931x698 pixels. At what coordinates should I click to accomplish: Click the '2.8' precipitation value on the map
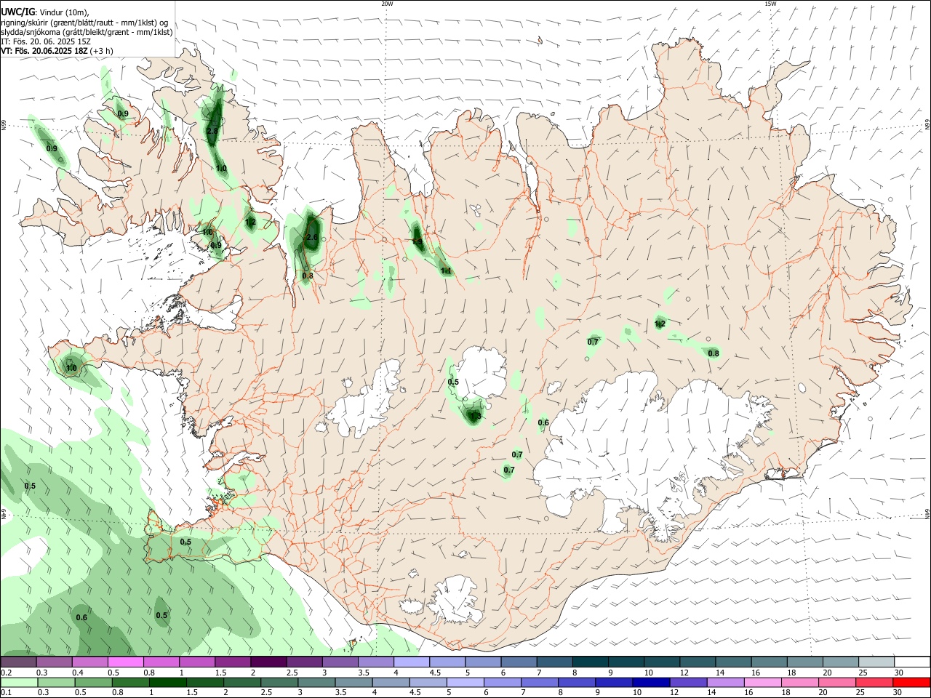click(212, 131)
